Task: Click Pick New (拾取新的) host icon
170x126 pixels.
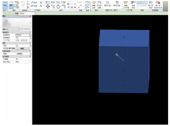Action: (x=133, y=5)
